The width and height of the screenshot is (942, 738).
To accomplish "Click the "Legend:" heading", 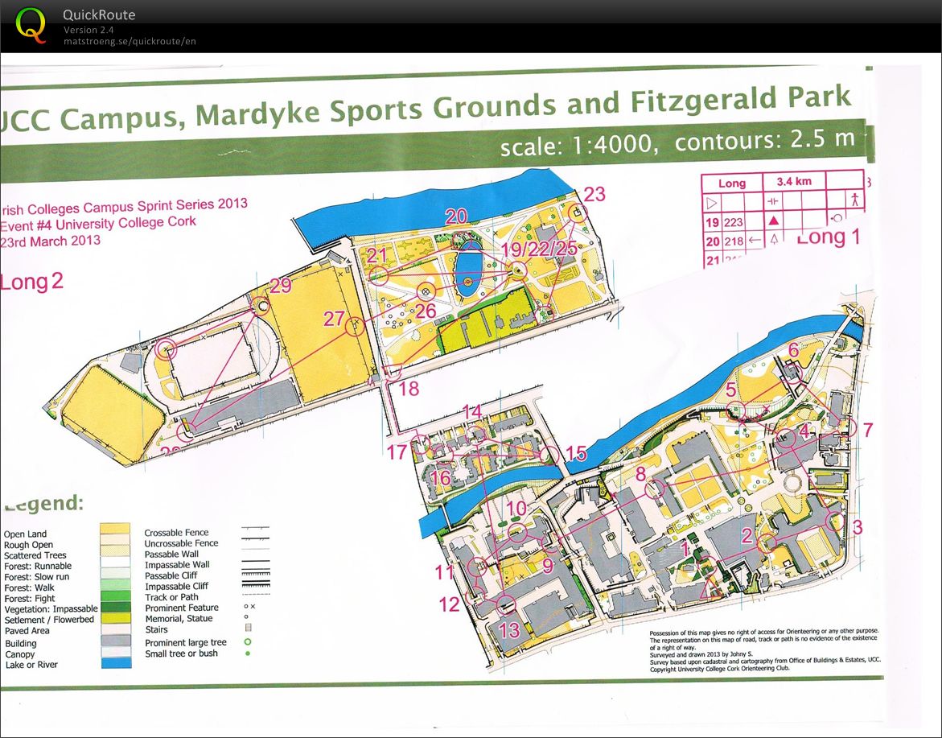I will [43, 502].
